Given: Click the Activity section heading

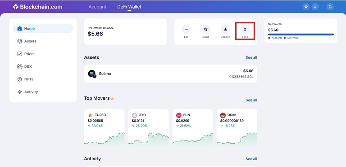Looking at the screenshot, I should [92, 158].
